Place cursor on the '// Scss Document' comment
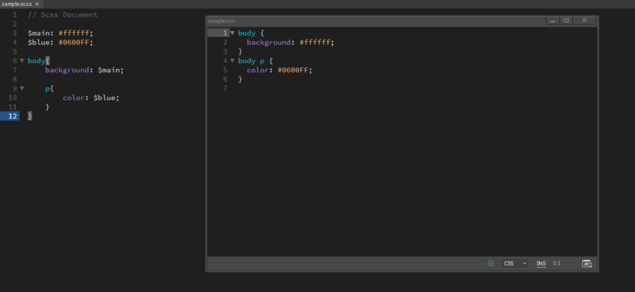 tap(63, 14)
